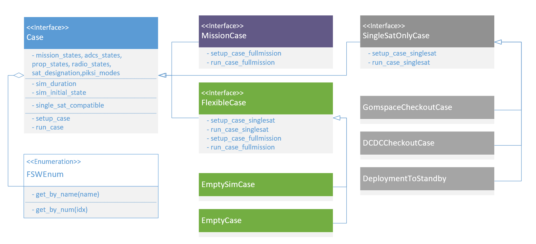Screen dimensions: 536x244
Task: Click '- run_case_fullmission' under MissionCase
Action: click(x=241, y=62)
